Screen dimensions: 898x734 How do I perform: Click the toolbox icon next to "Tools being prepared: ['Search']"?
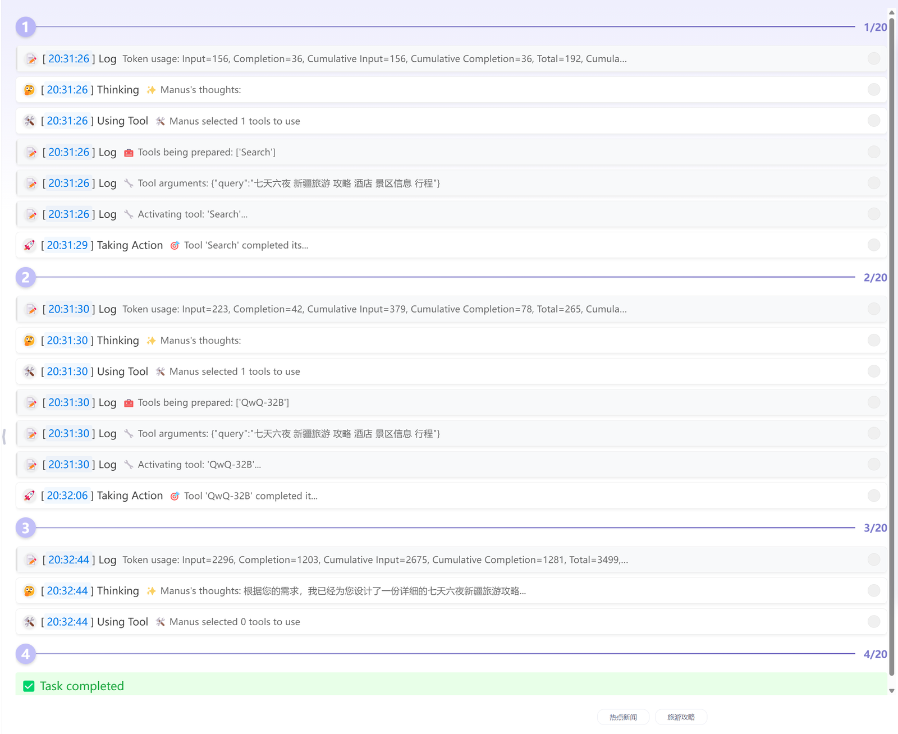coord(129,152)
